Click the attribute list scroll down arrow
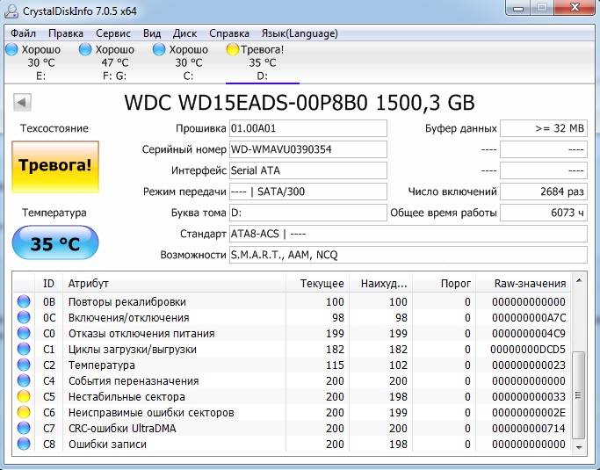Screen dimensions: 600x470 (579, 448)
